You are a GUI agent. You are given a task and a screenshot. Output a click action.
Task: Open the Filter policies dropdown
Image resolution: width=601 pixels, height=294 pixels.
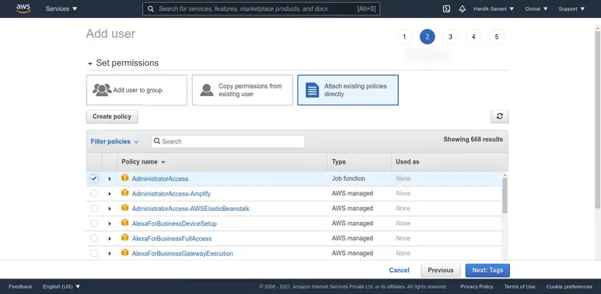114,141
